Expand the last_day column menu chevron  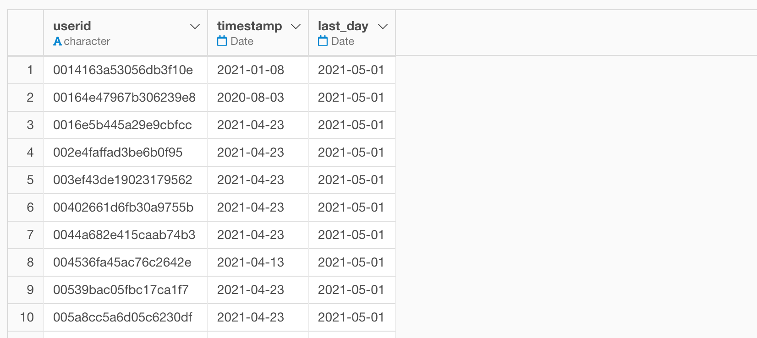coord(383,27)
